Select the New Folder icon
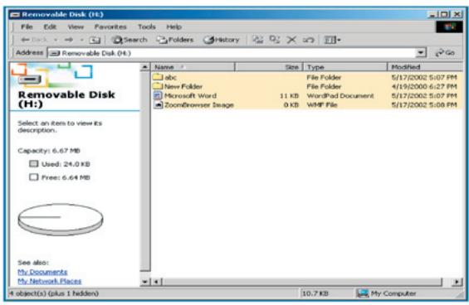The height and width of the screenshot is (305, 469). (x=158, y=86)
